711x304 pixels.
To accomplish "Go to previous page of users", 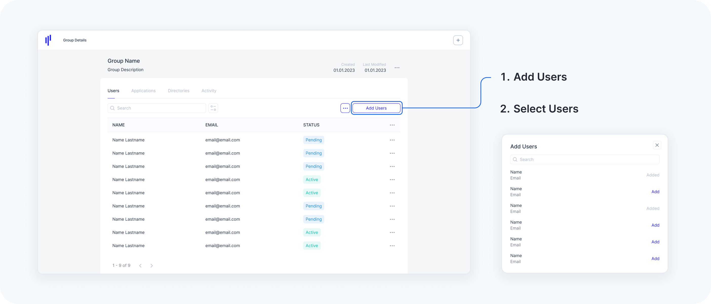I will [141, 266].
